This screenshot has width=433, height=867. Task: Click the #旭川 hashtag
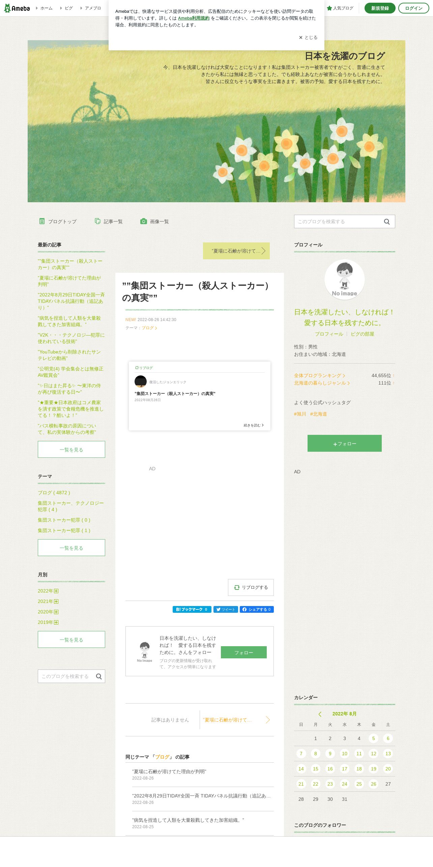coord(300,414)
